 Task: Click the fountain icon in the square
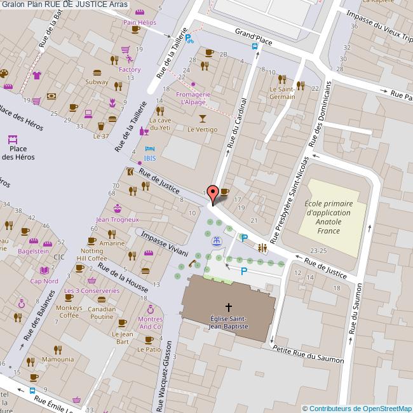pyautogui.click(x=217, y=240)
